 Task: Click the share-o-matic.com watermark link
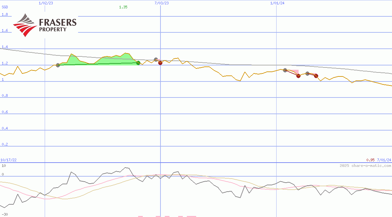(x=365, y=166)
